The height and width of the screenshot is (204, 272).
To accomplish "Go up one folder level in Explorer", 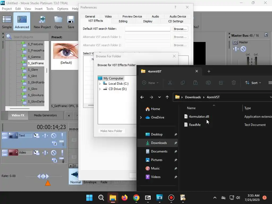I will click(x=167, y=97).
